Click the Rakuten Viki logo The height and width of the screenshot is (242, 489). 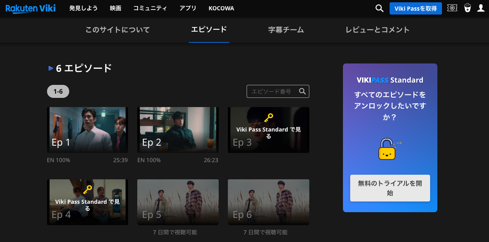(31, 8)
